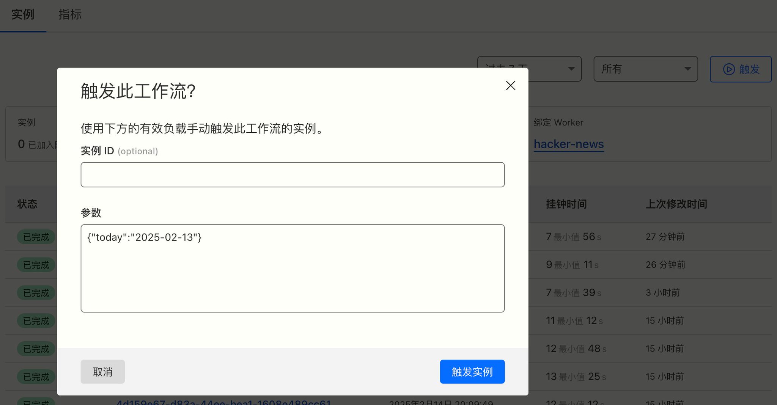Switch to the 实例 tab
The image size is (777, 405).
click(x=23, y=15)
